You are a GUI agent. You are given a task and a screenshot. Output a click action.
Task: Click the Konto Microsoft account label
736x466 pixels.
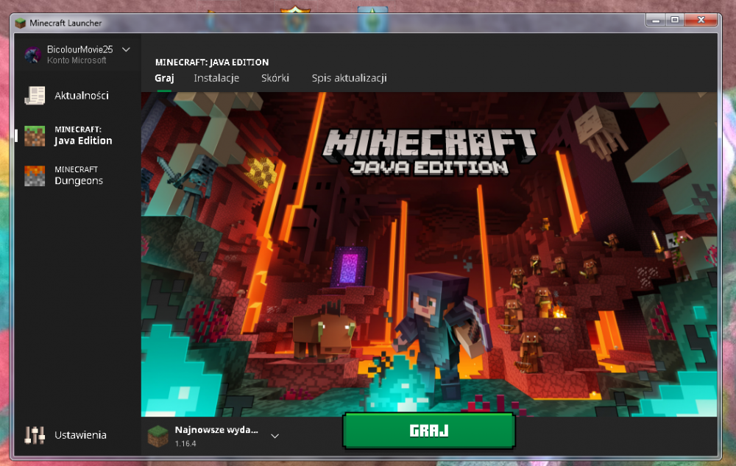77,60
